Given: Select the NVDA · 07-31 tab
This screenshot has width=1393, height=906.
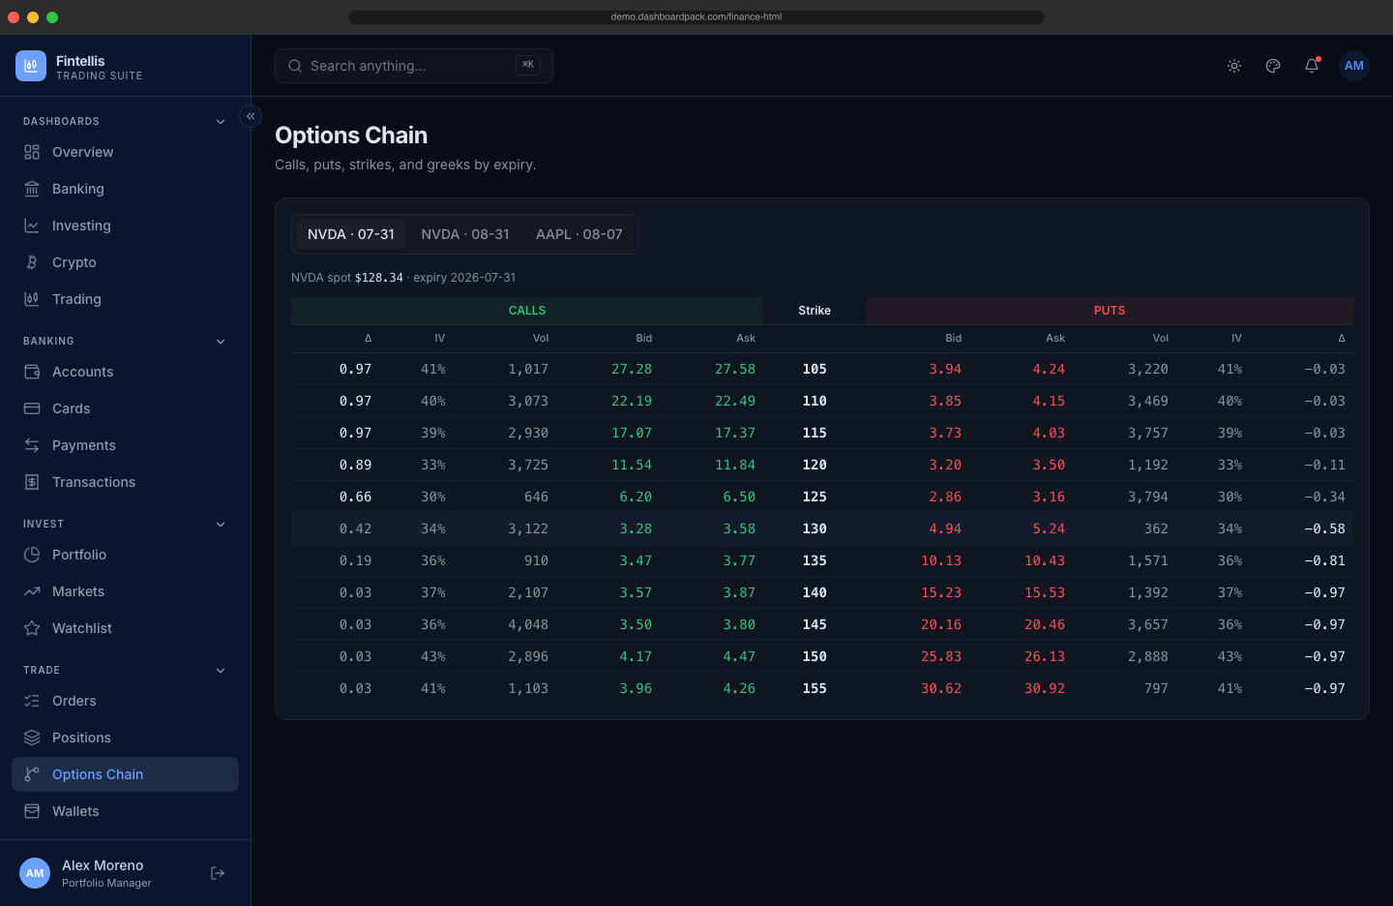Looking at the screenshot, I should coord(351,234).
